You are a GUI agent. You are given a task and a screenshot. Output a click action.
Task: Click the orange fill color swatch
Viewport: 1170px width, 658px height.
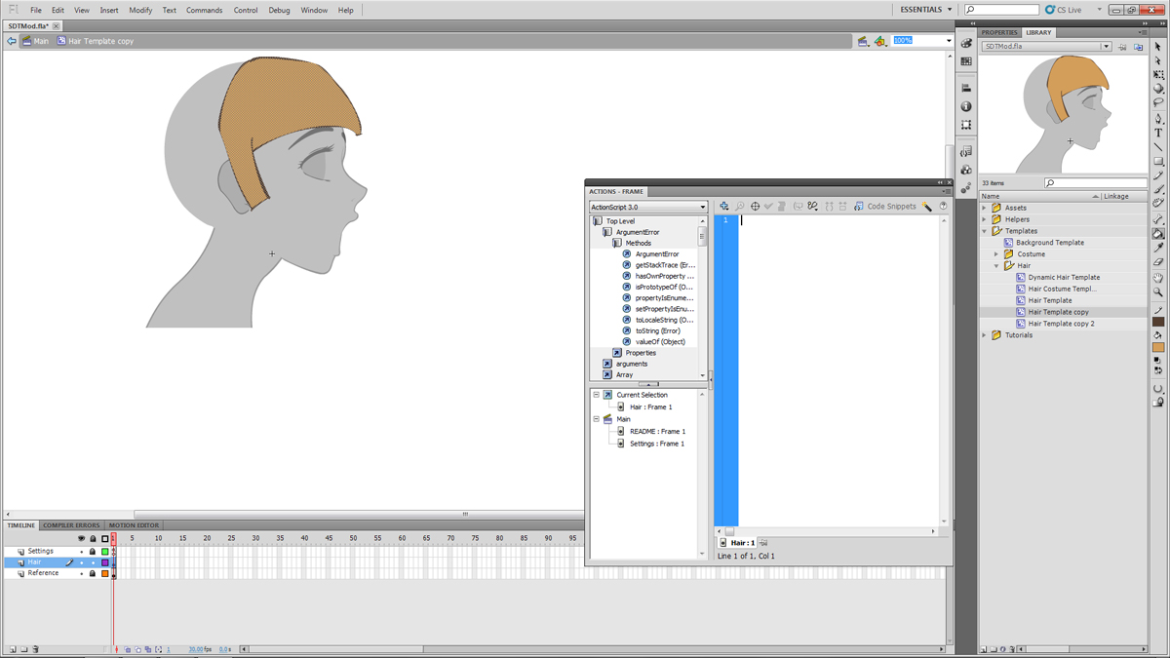click(1158, 347)
